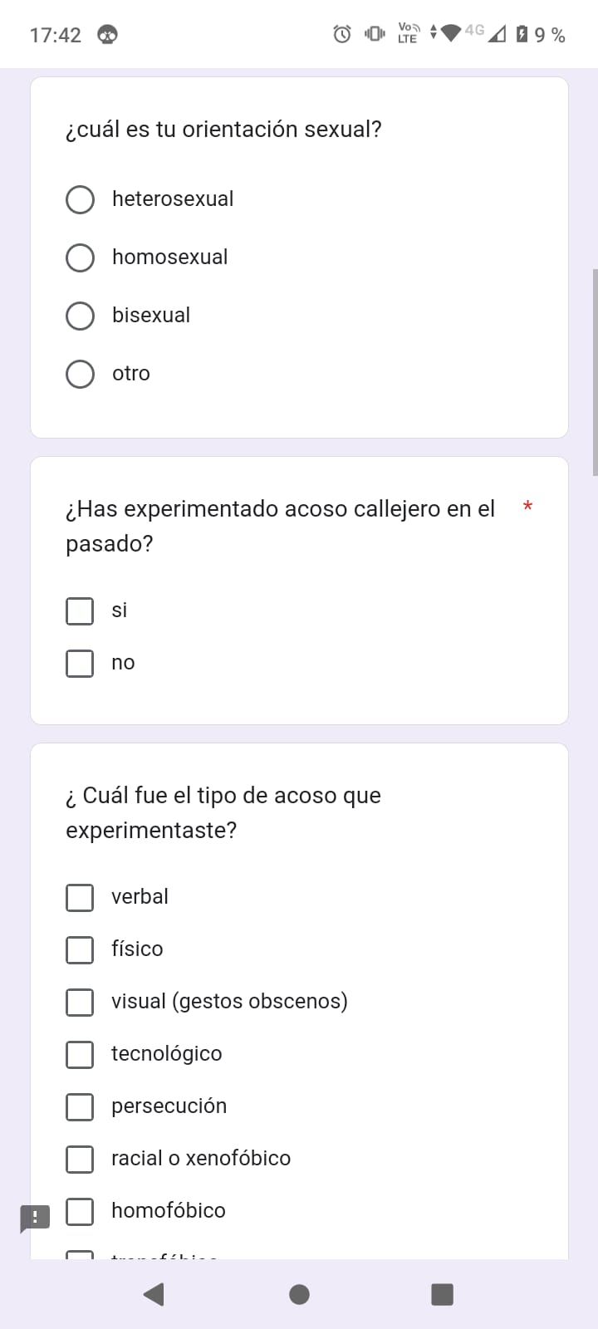Open recent apps with square button
Viewport: 598px width, 1329px height.
pos(442,1294)
